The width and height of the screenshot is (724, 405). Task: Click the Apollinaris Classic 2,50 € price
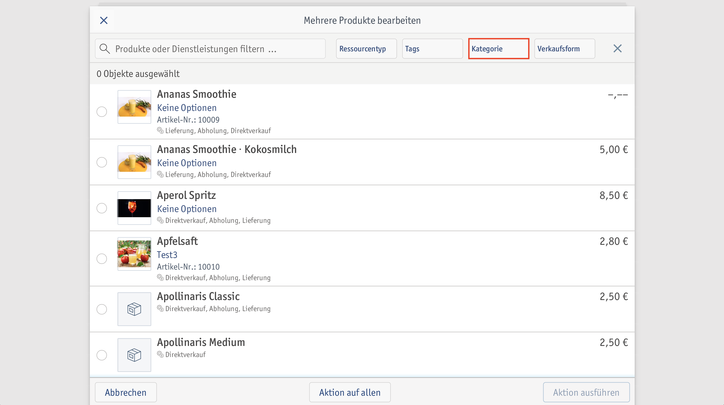613,296
